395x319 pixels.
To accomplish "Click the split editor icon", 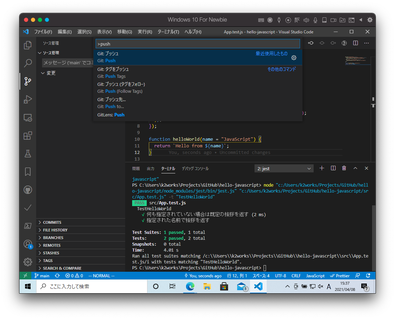I will pos(355,43).
